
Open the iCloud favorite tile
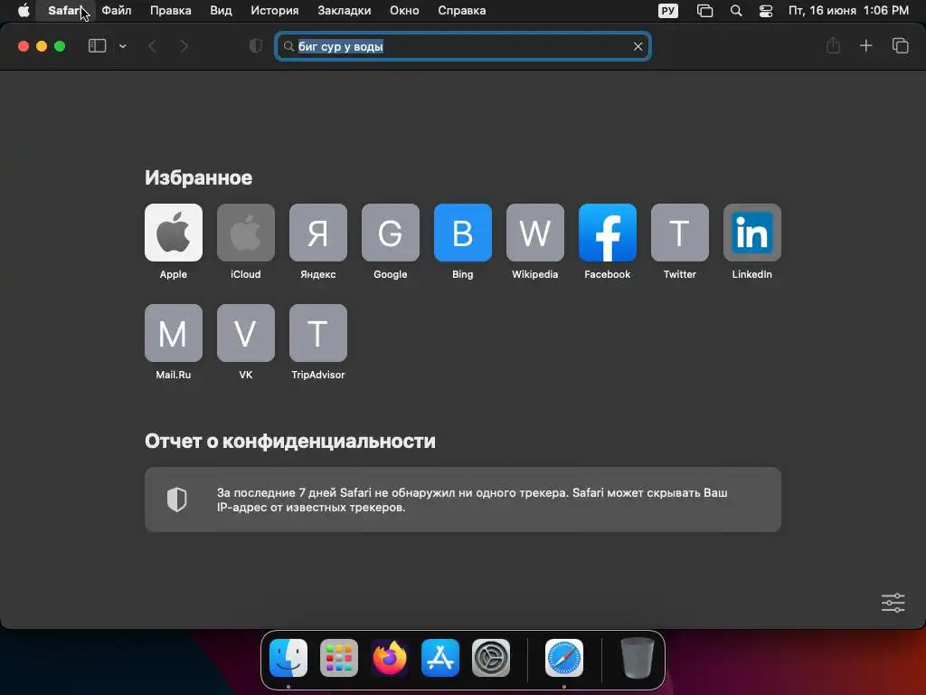[246, 233]
